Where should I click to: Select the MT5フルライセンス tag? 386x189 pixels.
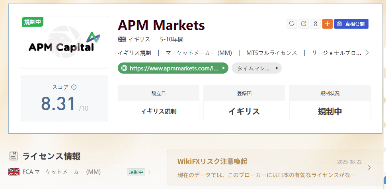(x=271, y=53)
